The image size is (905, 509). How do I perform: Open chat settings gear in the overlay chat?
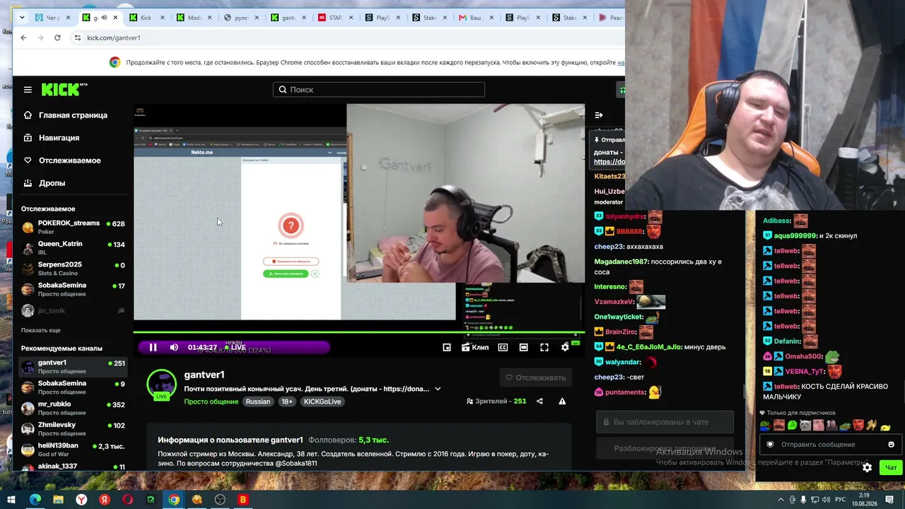(868, 467)
